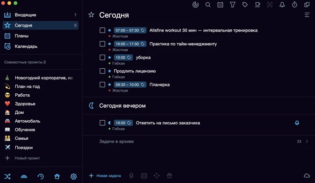Screen dimensions: 315x183
Task: Click the move arrows icon in bottom bar
Action: pyautogui.click(x=157, y=176)
